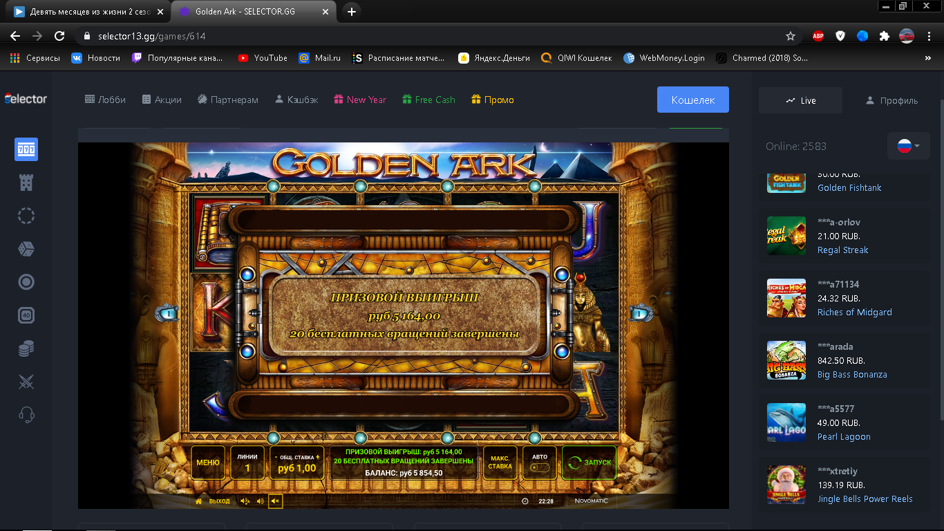944x531 pixels.
Task: Decrease total bet with minus sign
Action: point(276,457)
